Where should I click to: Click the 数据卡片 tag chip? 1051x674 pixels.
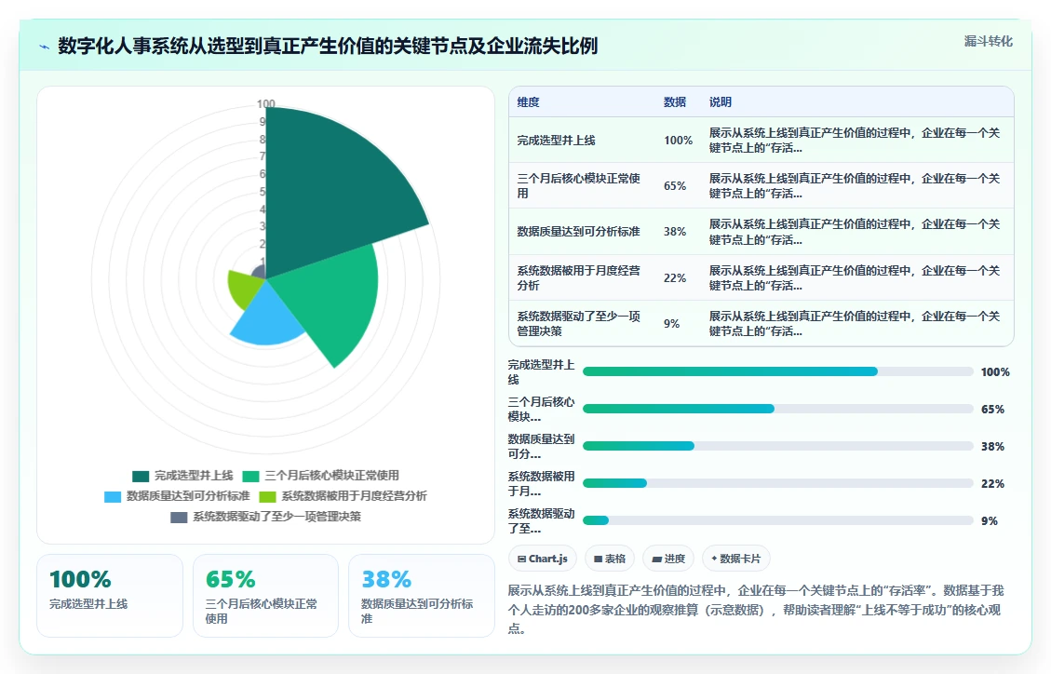coord(736,558)
